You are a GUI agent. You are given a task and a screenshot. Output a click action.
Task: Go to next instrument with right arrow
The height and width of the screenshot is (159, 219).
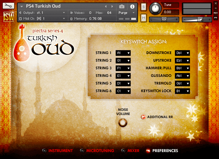(112, 7)
